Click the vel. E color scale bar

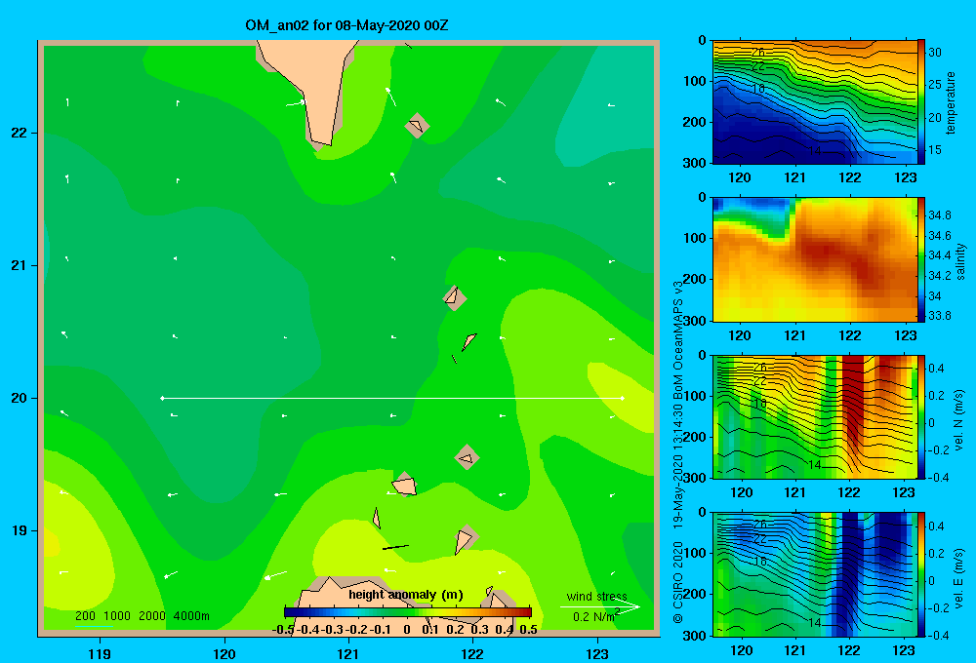[921, 574]
